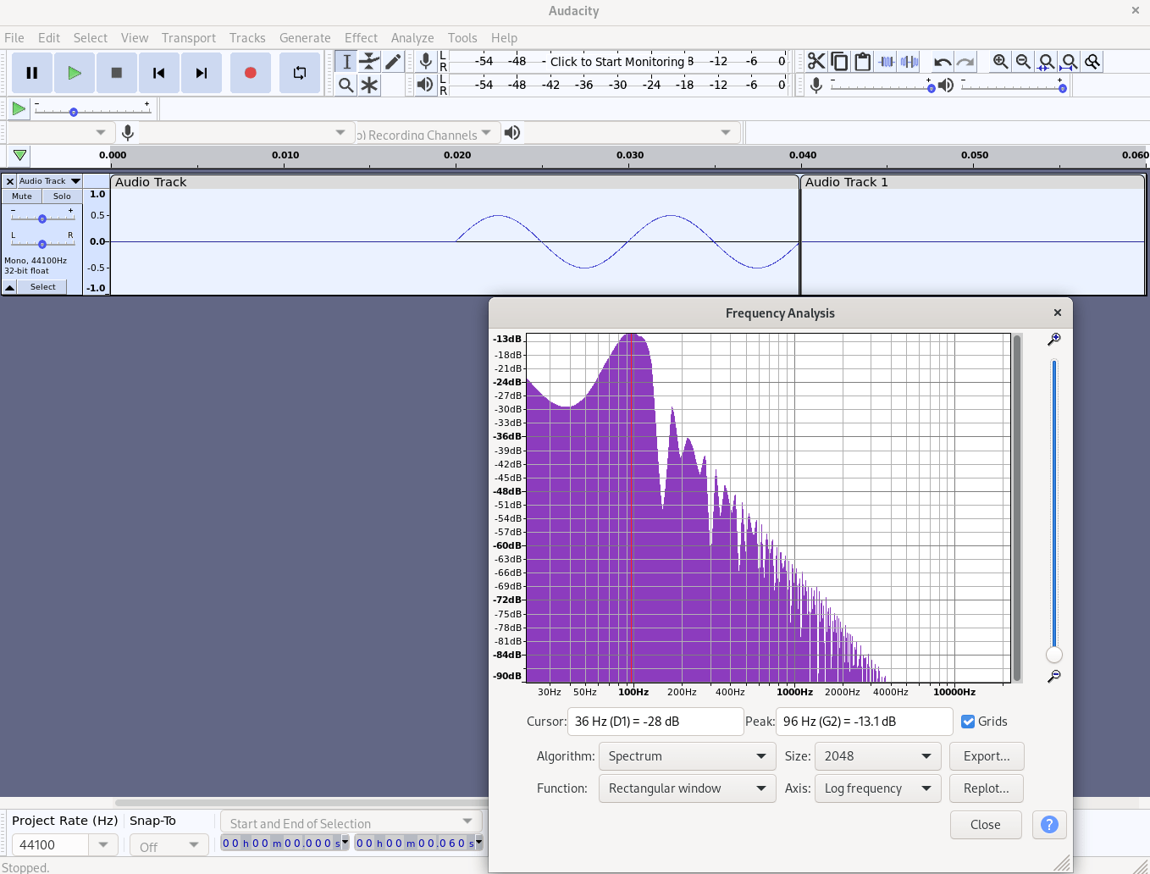This screenshot has height=874, width=1150.
Task: Select the Draw (pencil) tool
Action: click(392, 62)
